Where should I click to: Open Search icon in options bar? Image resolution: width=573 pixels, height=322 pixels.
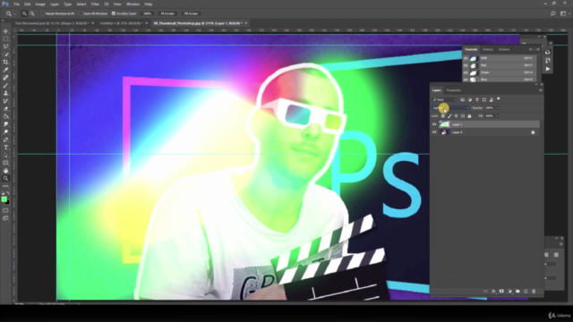pyautogui.click(x=553, y=13)
